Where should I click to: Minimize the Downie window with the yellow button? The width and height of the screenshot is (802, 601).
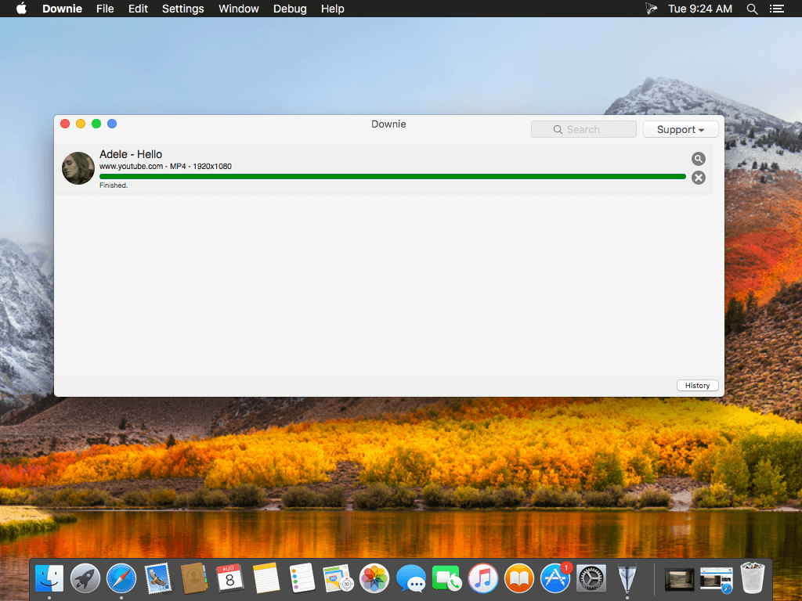(x=81, y=124)
